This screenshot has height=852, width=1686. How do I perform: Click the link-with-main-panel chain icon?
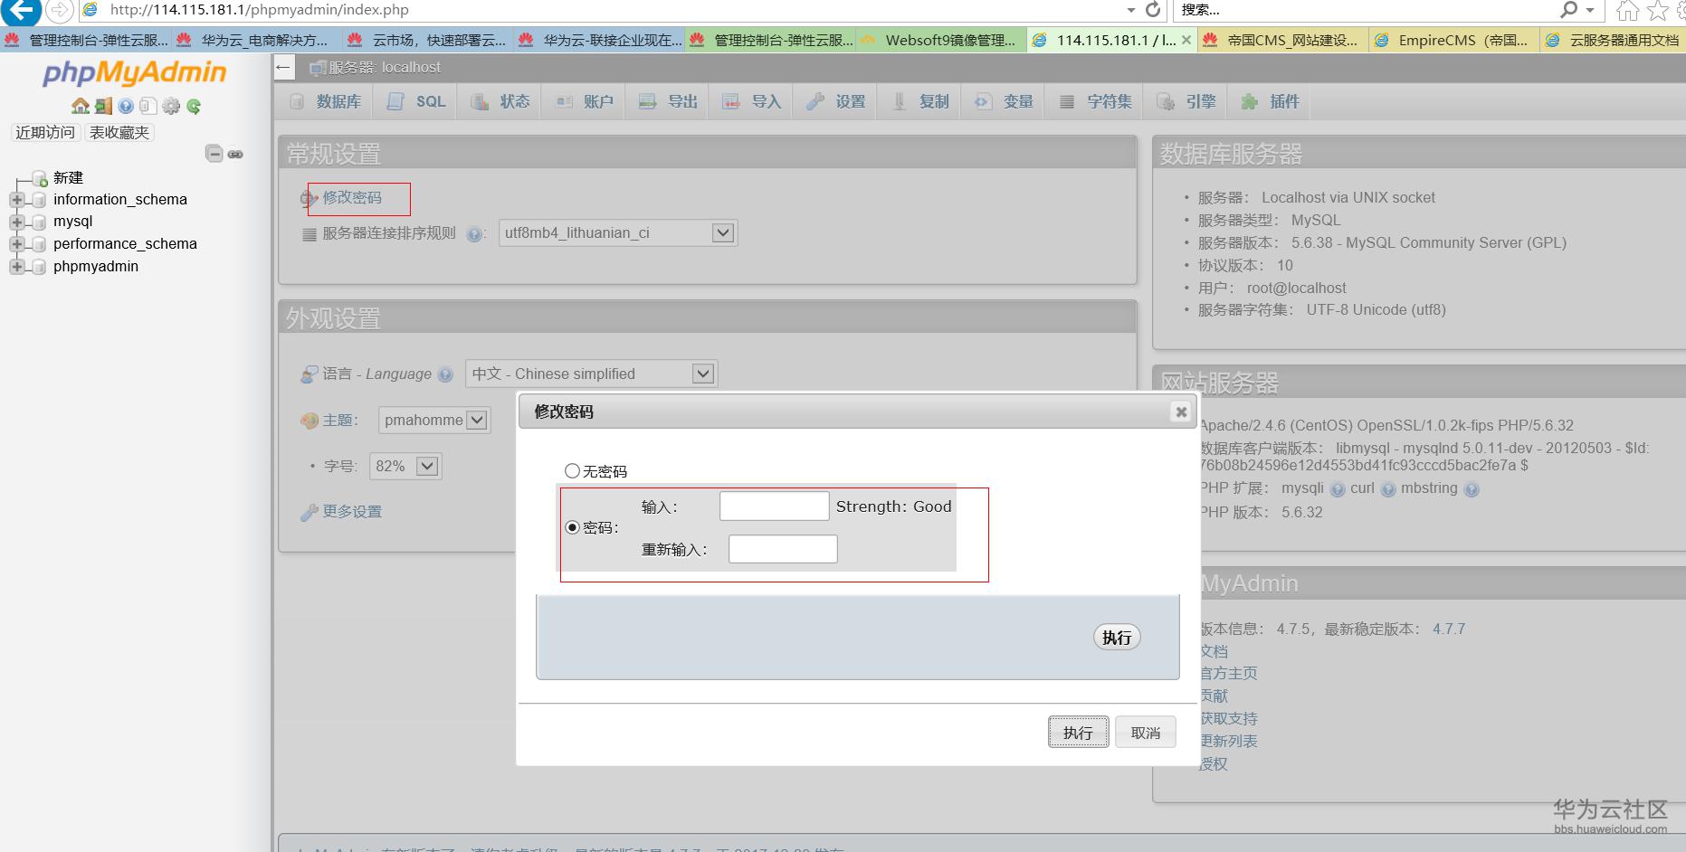235,154
